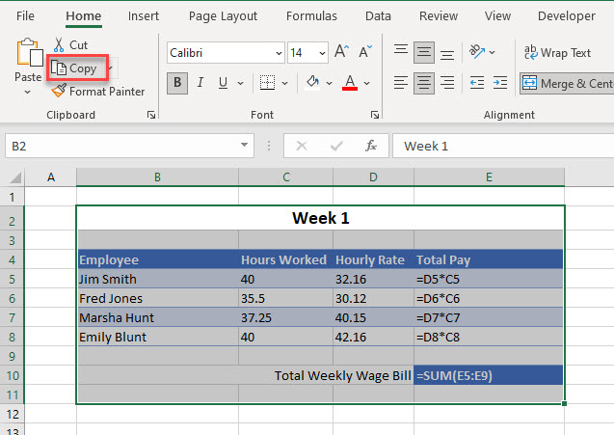Open the Page Layout tab

point(224,16)
